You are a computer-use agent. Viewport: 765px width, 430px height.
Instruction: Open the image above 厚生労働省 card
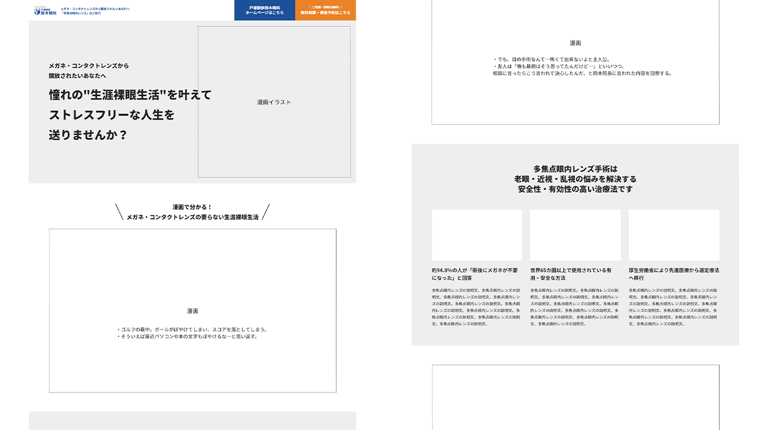point(674,235)
